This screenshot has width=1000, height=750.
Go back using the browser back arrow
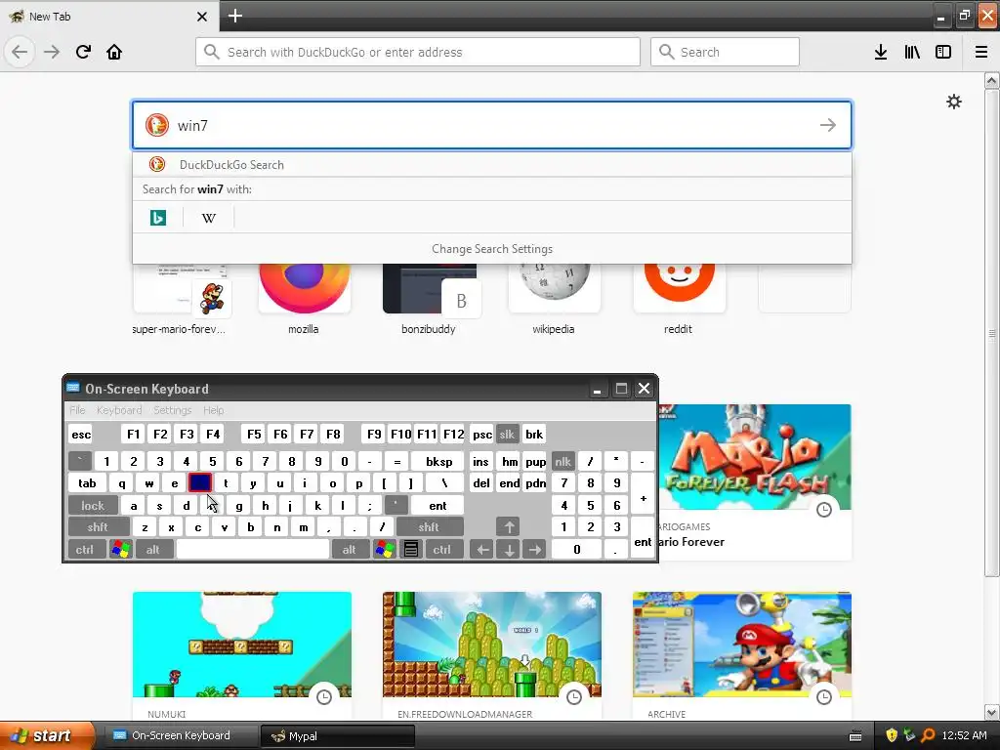point(20,52)
